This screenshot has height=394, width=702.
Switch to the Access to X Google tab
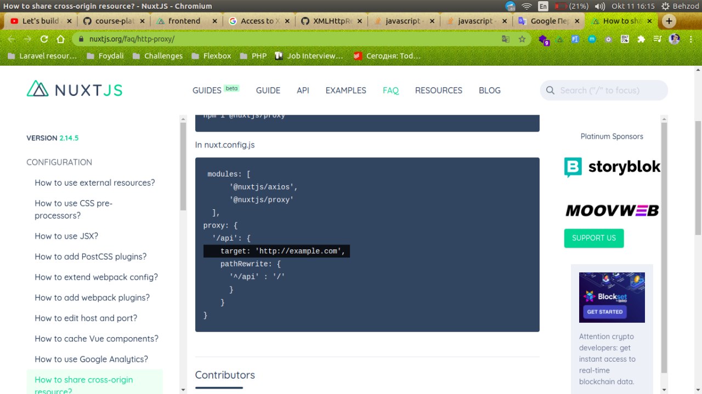coord(258,21)
